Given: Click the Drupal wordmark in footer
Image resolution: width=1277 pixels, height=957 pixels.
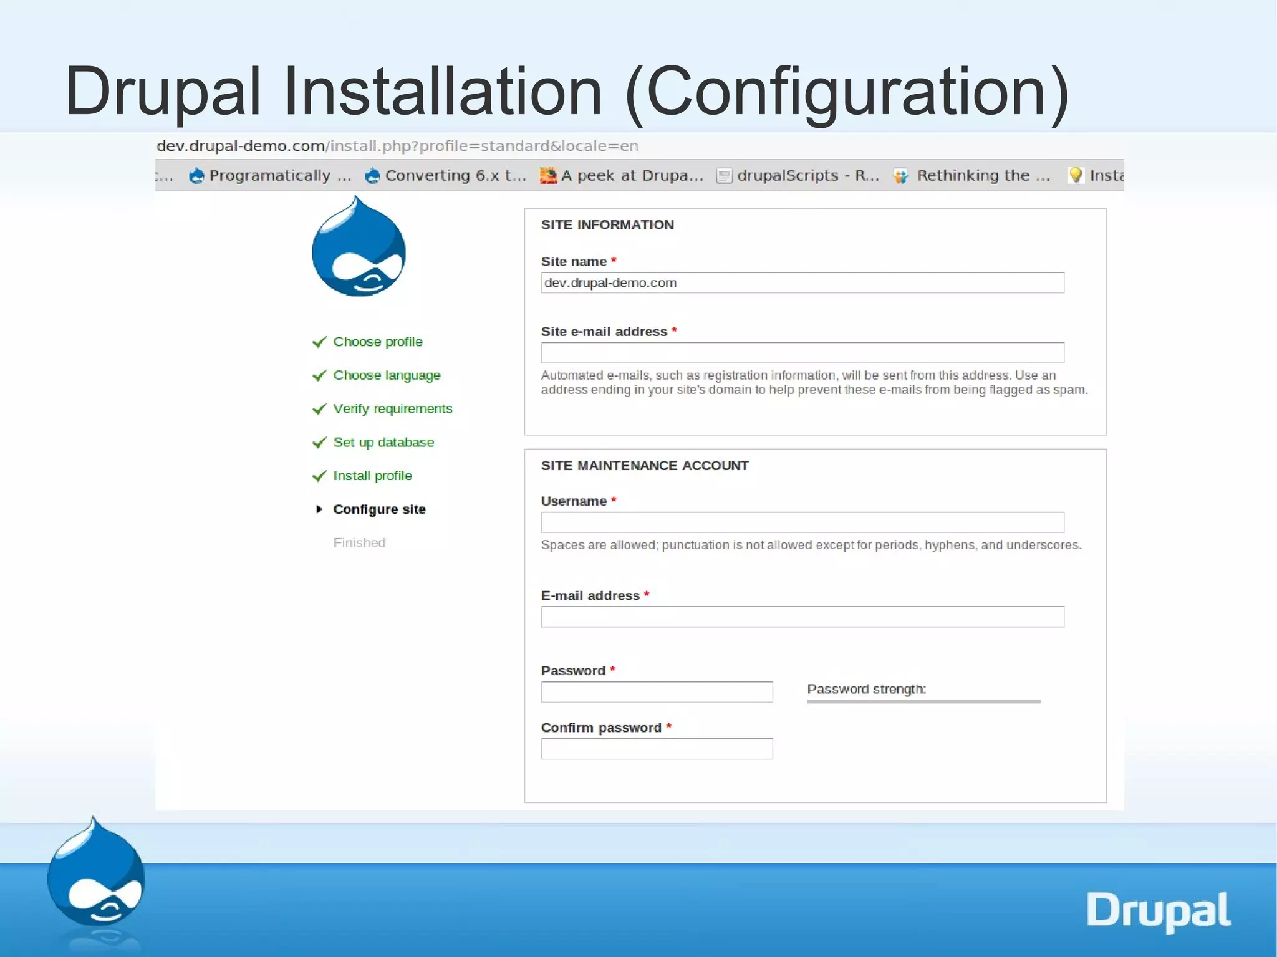Looking at the screenshot, I should pyautogui.click(x=1158, y=911).
